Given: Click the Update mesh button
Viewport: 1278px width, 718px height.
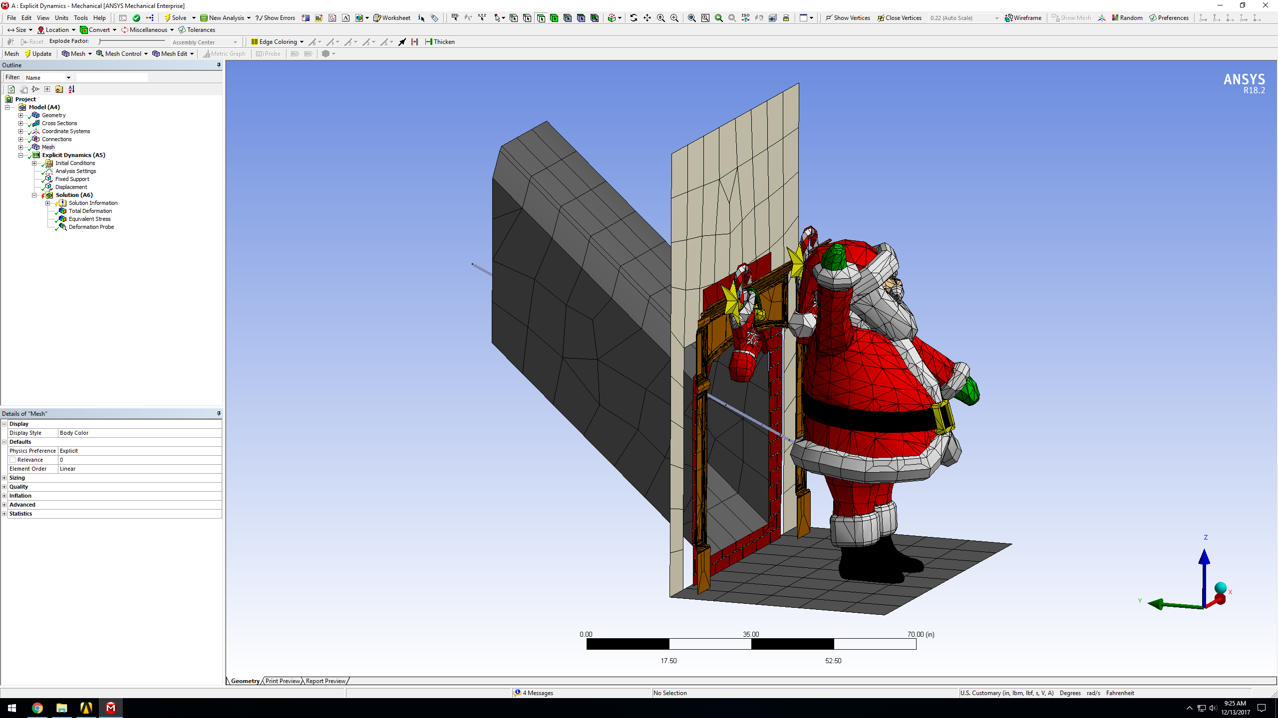Looking at the screenshot, I should click(38, 53).
